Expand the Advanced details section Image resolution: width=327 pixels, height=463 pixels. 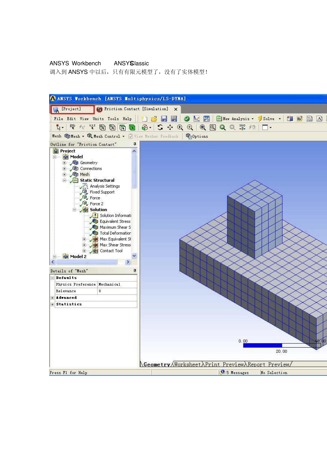pos(52,298)
